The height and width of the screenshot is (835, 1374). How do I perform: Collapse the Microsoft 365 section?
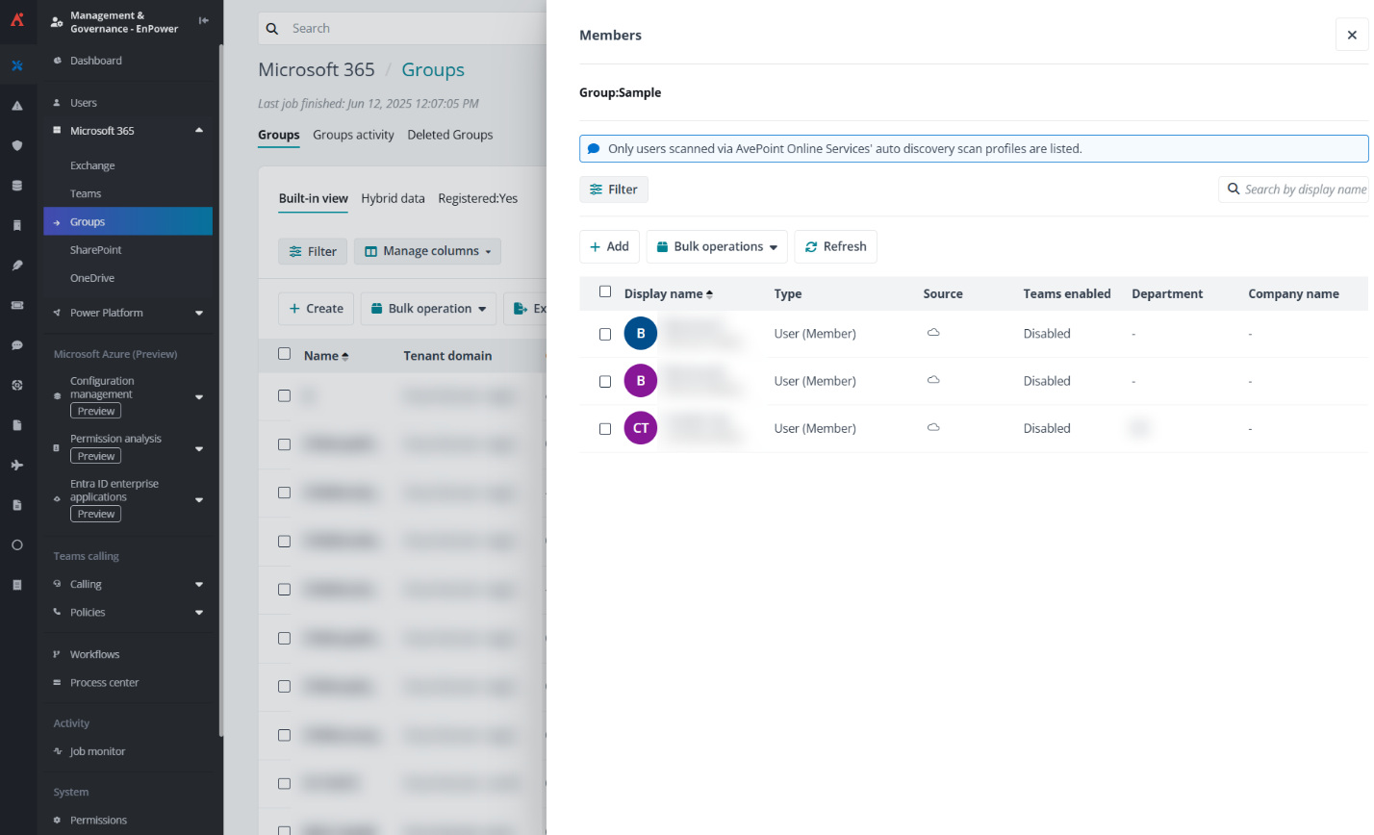[198, 131]
